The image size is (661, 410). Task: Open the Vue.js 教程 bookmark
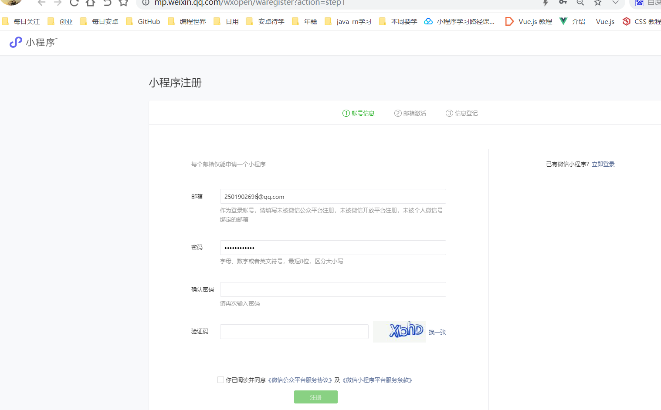click(x=529, y=21)
